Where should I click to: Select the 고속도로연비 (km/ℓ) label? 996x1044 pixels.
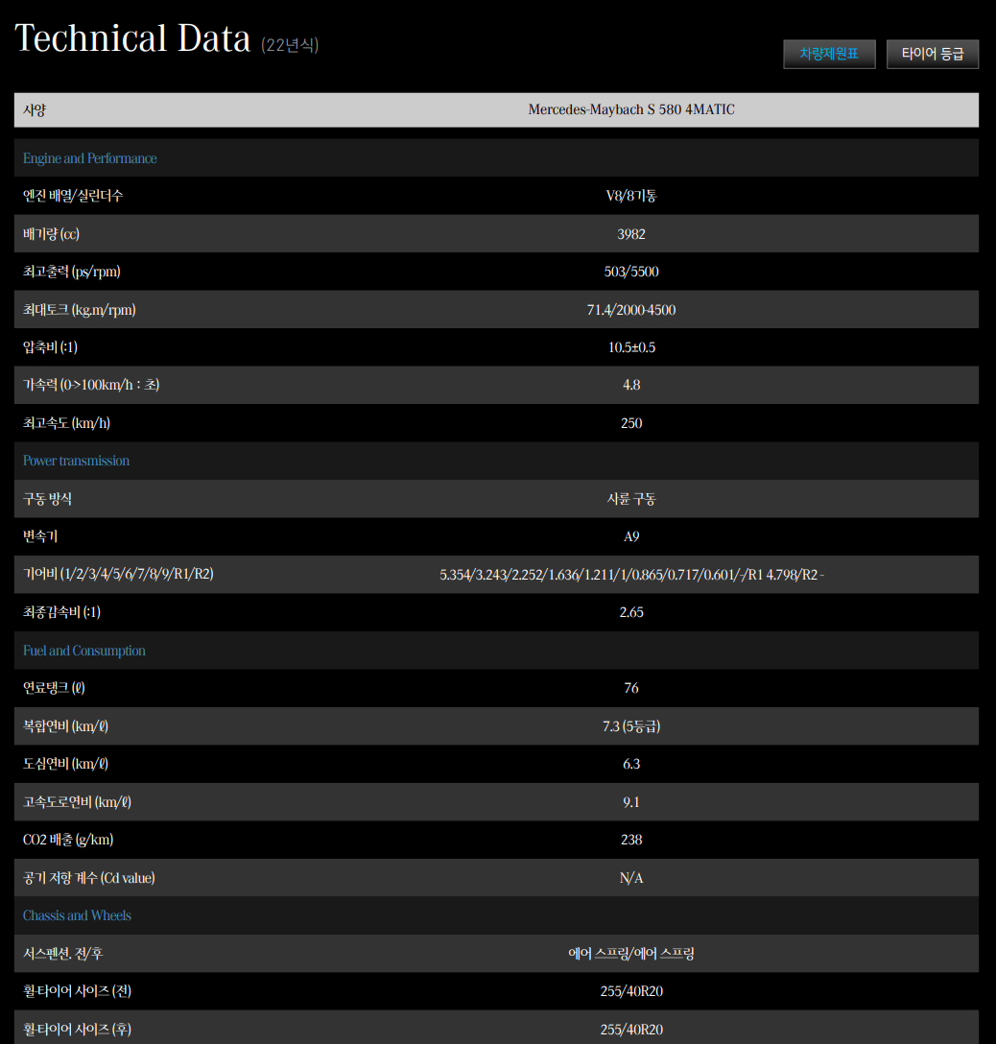click(x=77, y=801)
